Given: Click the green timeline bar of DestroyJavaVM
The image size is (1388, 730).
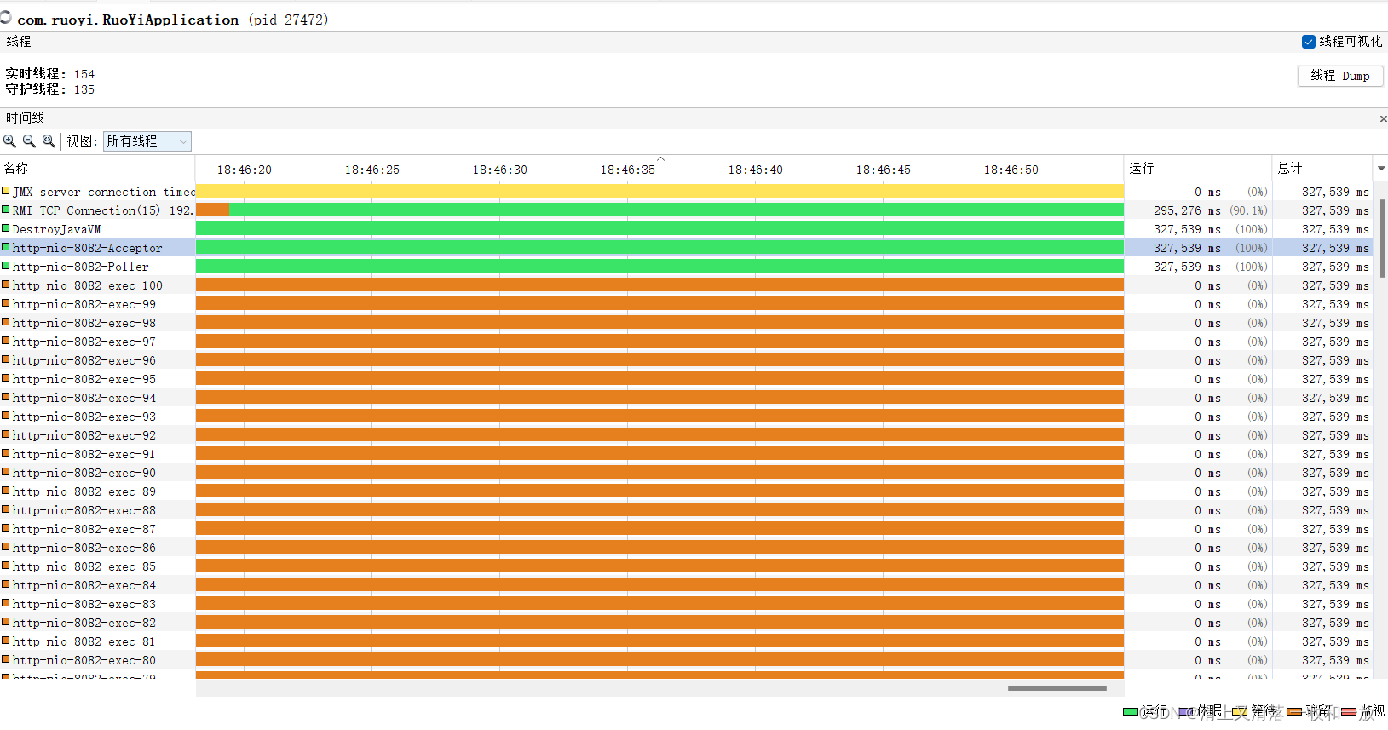Looking at the screenshot, I should tap(659, 228).
